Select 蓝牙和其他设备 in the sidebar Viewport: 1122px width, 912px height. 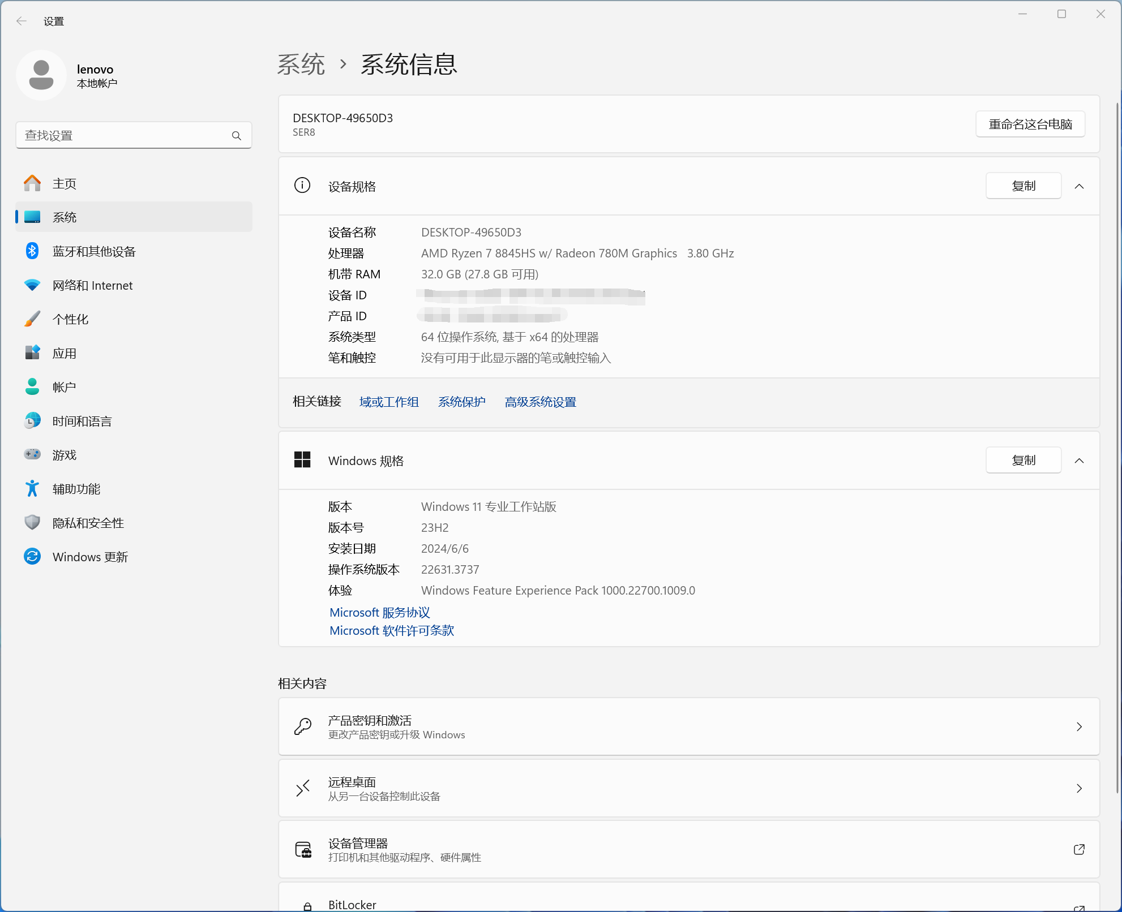pyautogui.click(x=134, y=251)
